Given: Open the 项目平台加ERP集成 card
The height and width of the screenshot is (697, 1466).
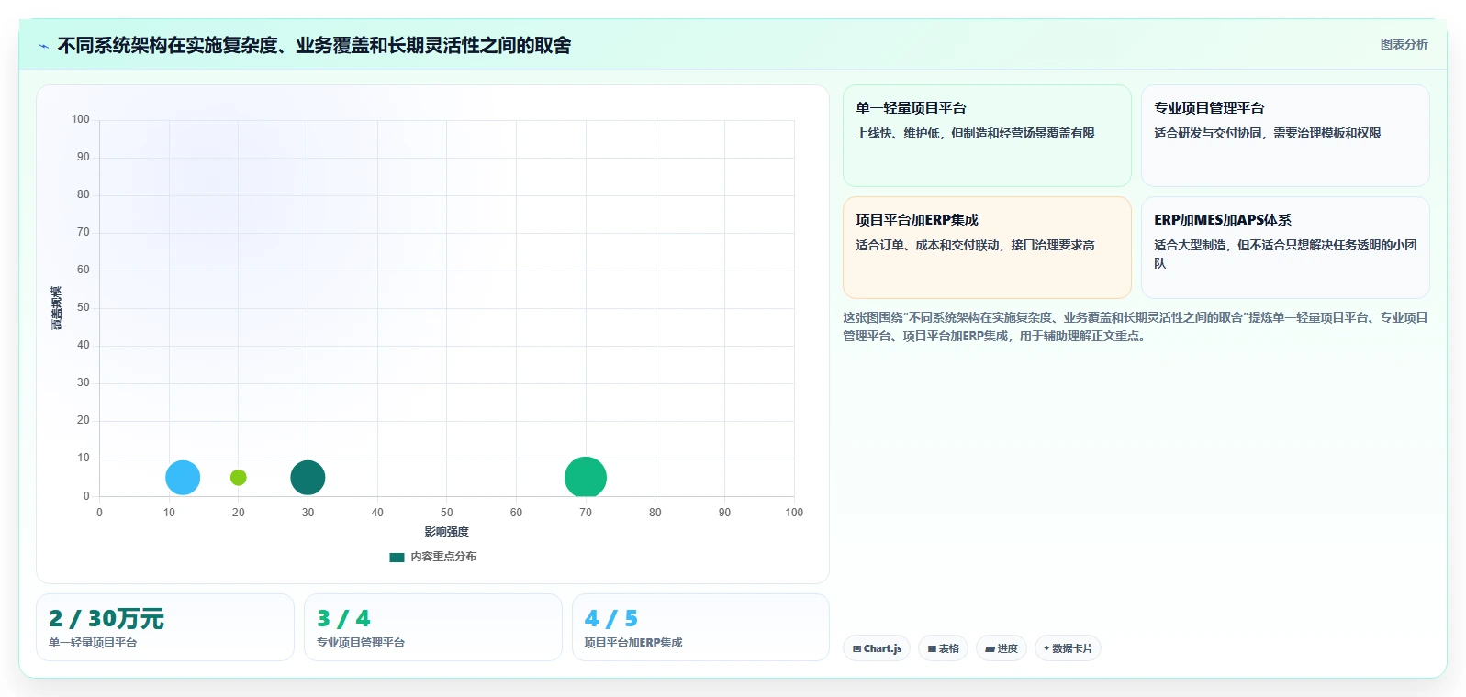Looking at the screenshot, I should click(x=987, y=248).
